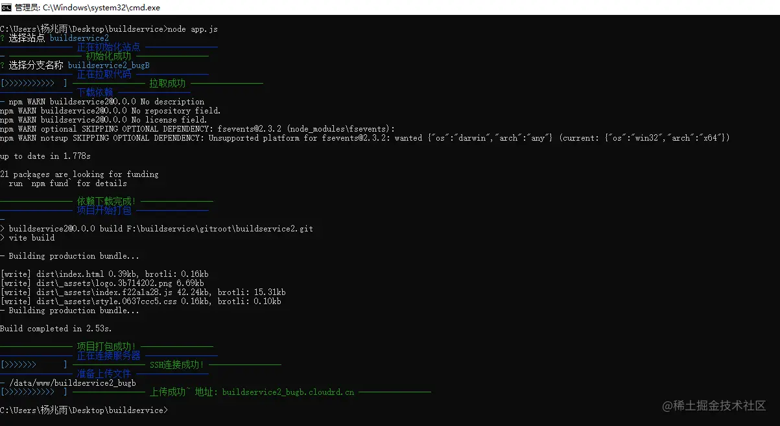Viewport: 780px width, 426px height.
Task: Click the progress bar beside '拉取成功'
Action: point(34,84)
